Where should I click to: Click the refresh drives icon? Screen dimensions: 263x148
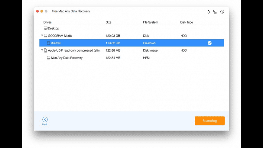pos(208,12)
